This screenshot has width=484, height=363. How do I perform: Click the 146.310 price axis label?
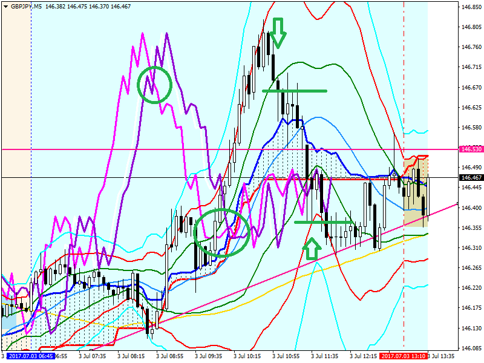pos(471,248)
